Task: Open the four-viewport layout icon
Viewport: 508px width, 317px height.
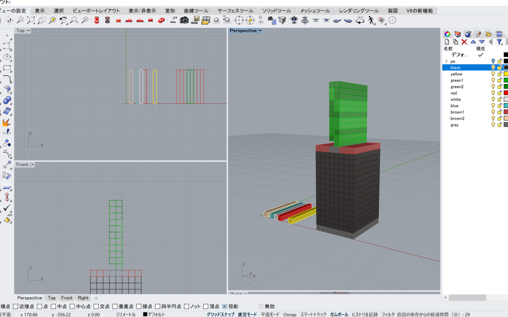Action: point(206,20)
